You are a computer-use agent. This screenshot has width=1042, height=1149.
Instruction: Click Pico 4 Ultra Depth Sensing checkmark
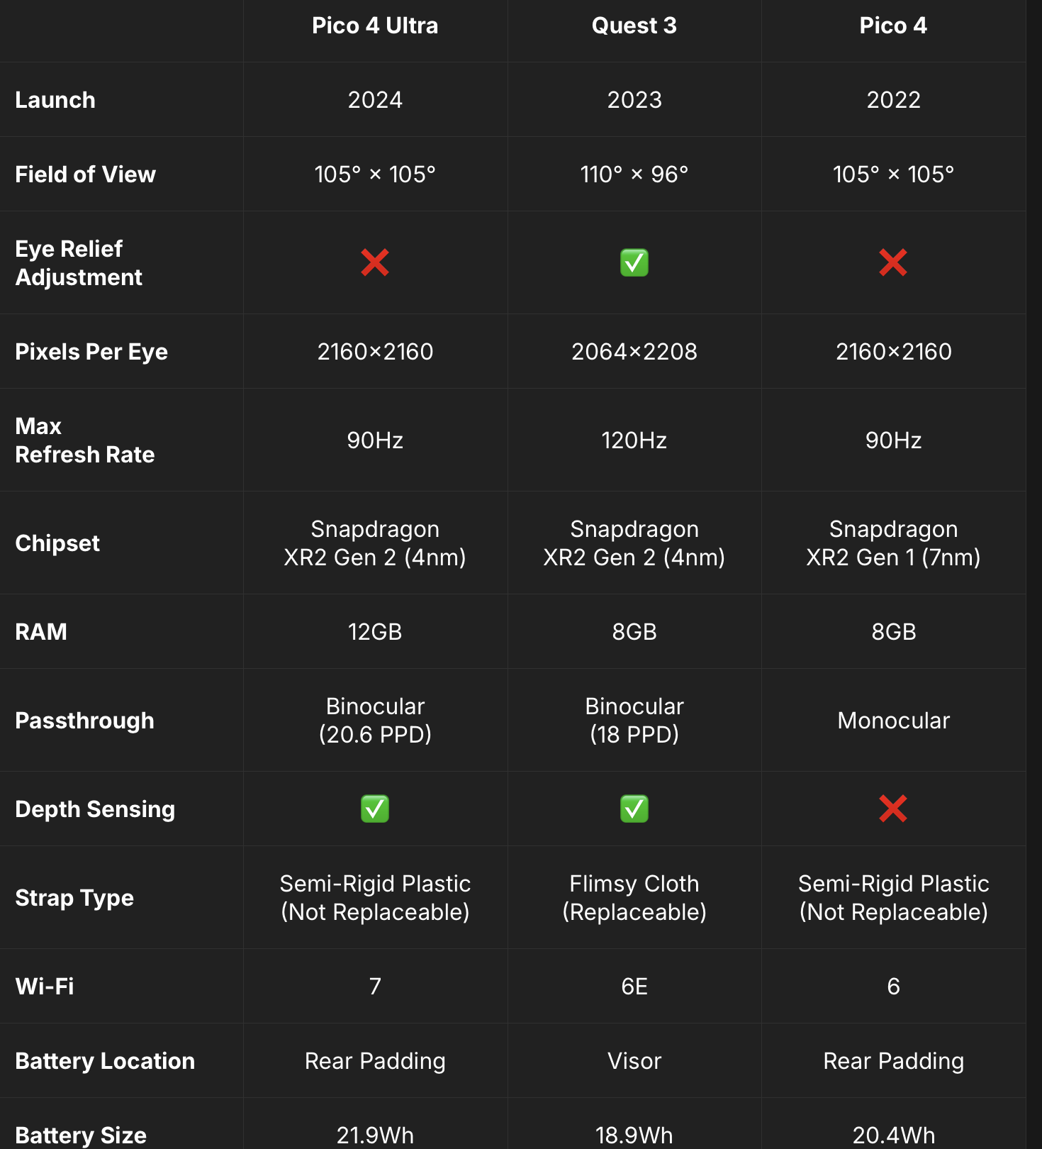tap(375, 809)
